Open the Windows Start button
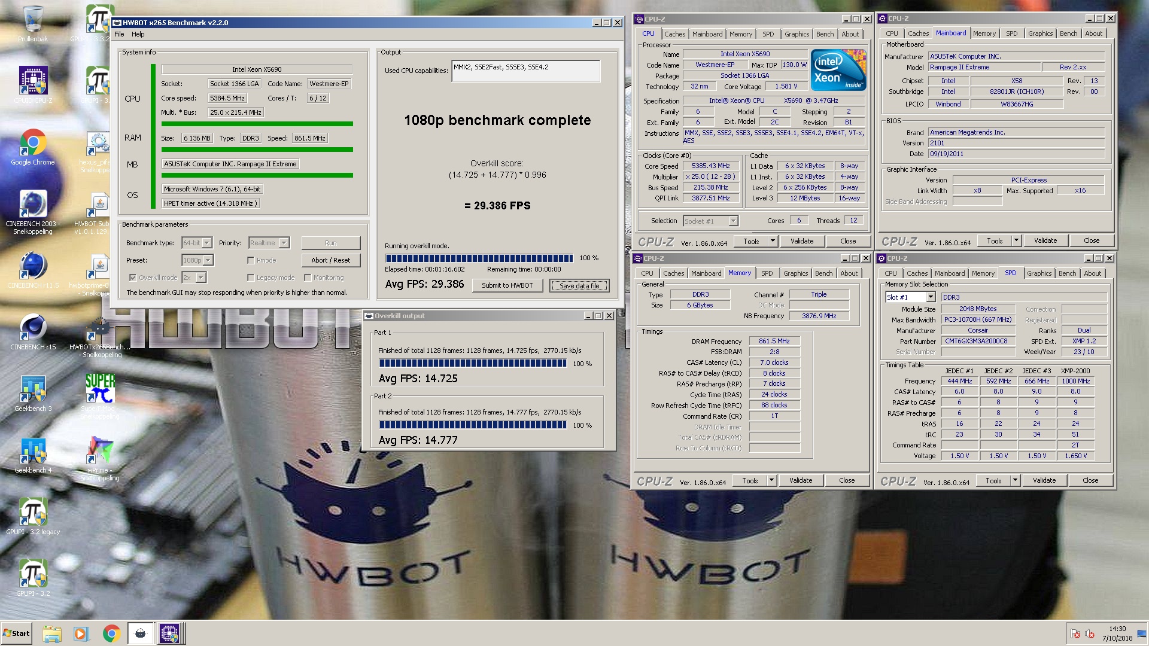This screenshot has height=646, width=1149. tap(17, 633)
